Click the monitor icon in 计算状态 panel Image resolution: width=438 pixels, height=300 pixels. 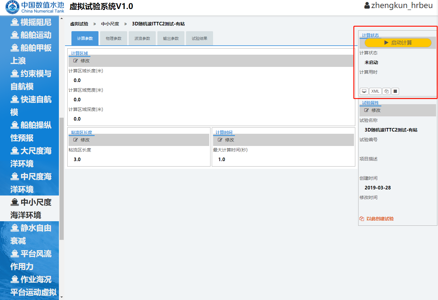click(x=364, y=91)
